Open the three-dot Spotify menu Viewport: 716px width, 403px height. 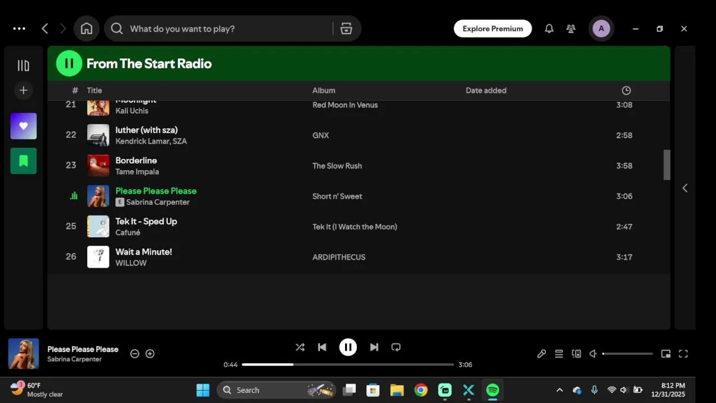point(19,29)
